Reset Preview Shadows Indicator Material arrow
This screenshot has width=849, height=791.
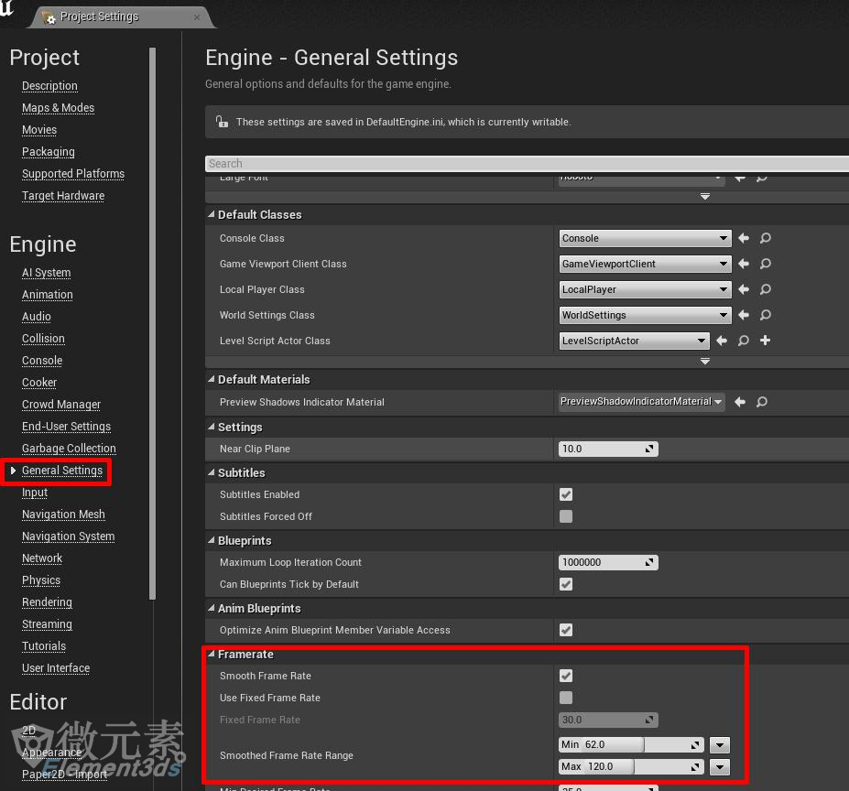point(740,402)
